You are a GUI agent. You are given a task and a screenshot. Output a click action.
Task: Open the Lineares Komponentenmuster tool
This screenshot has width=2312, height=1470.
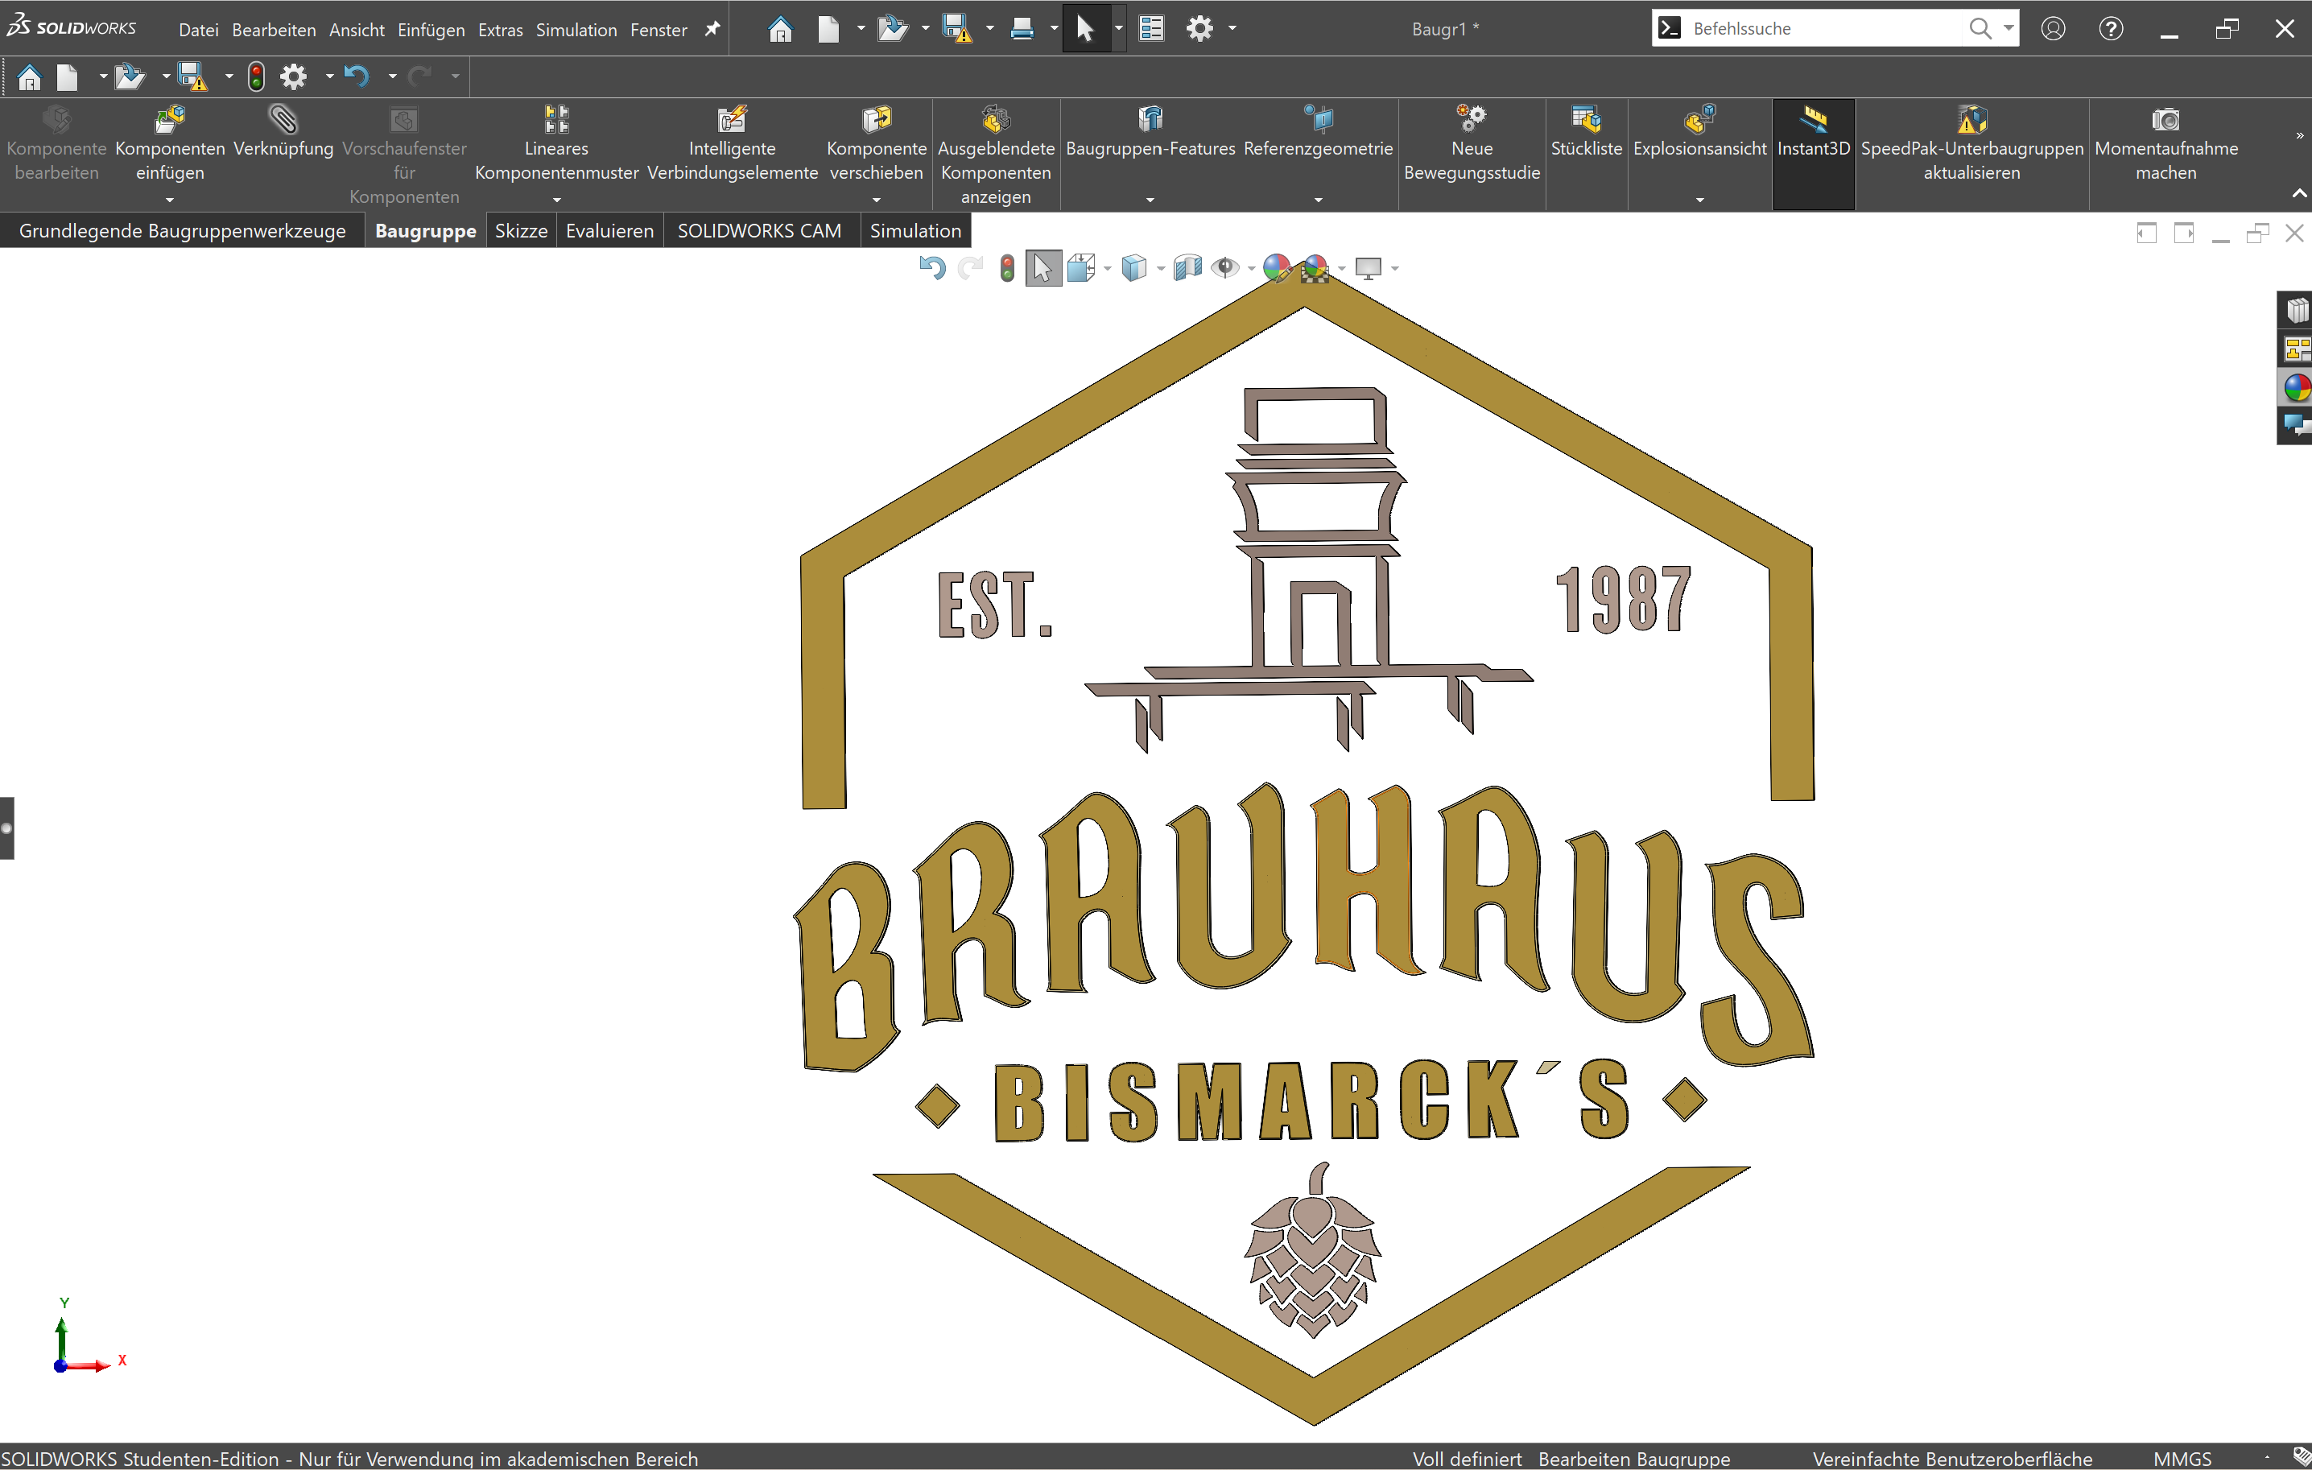tap(557, 144)
